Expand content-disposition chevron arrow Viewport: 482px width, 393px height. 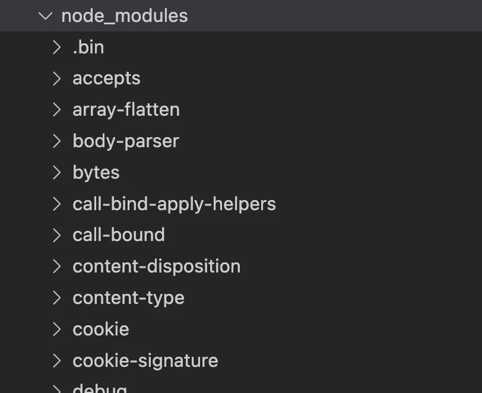(56, 267)
